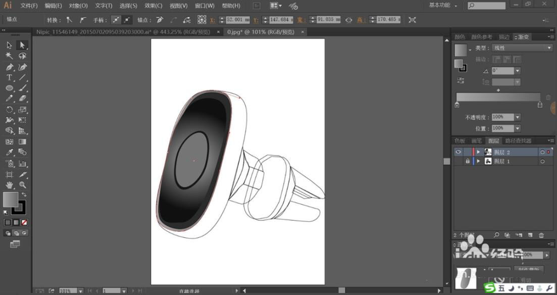Image resolution: width=557 pixels, height=295 pixels.
Task: Open the 效果(C) menu
Action: pos(154,6)
